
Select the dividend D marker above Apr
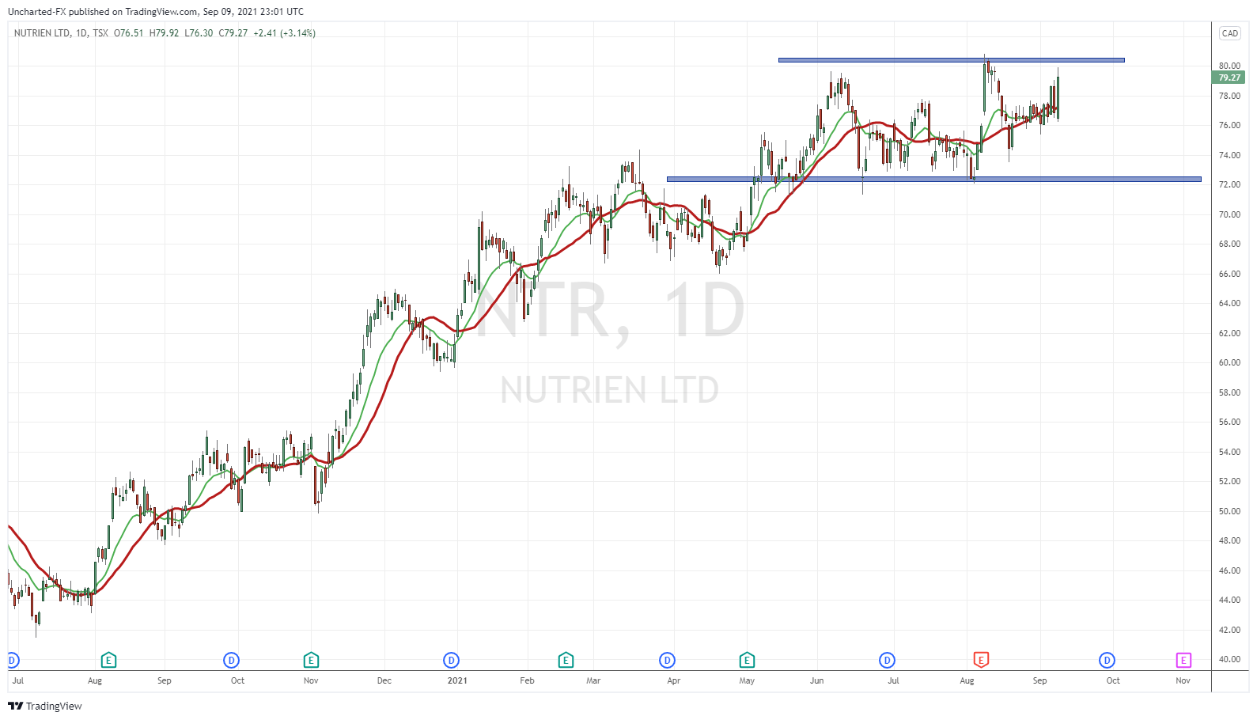click(x=668, y=660)
